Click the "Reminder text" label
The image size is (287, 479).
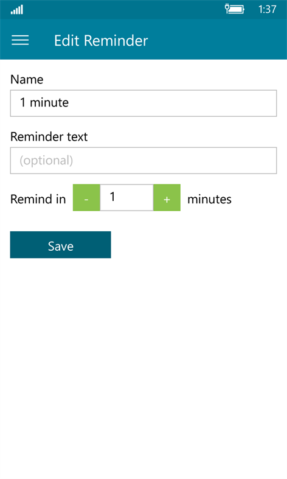[49, 136]
